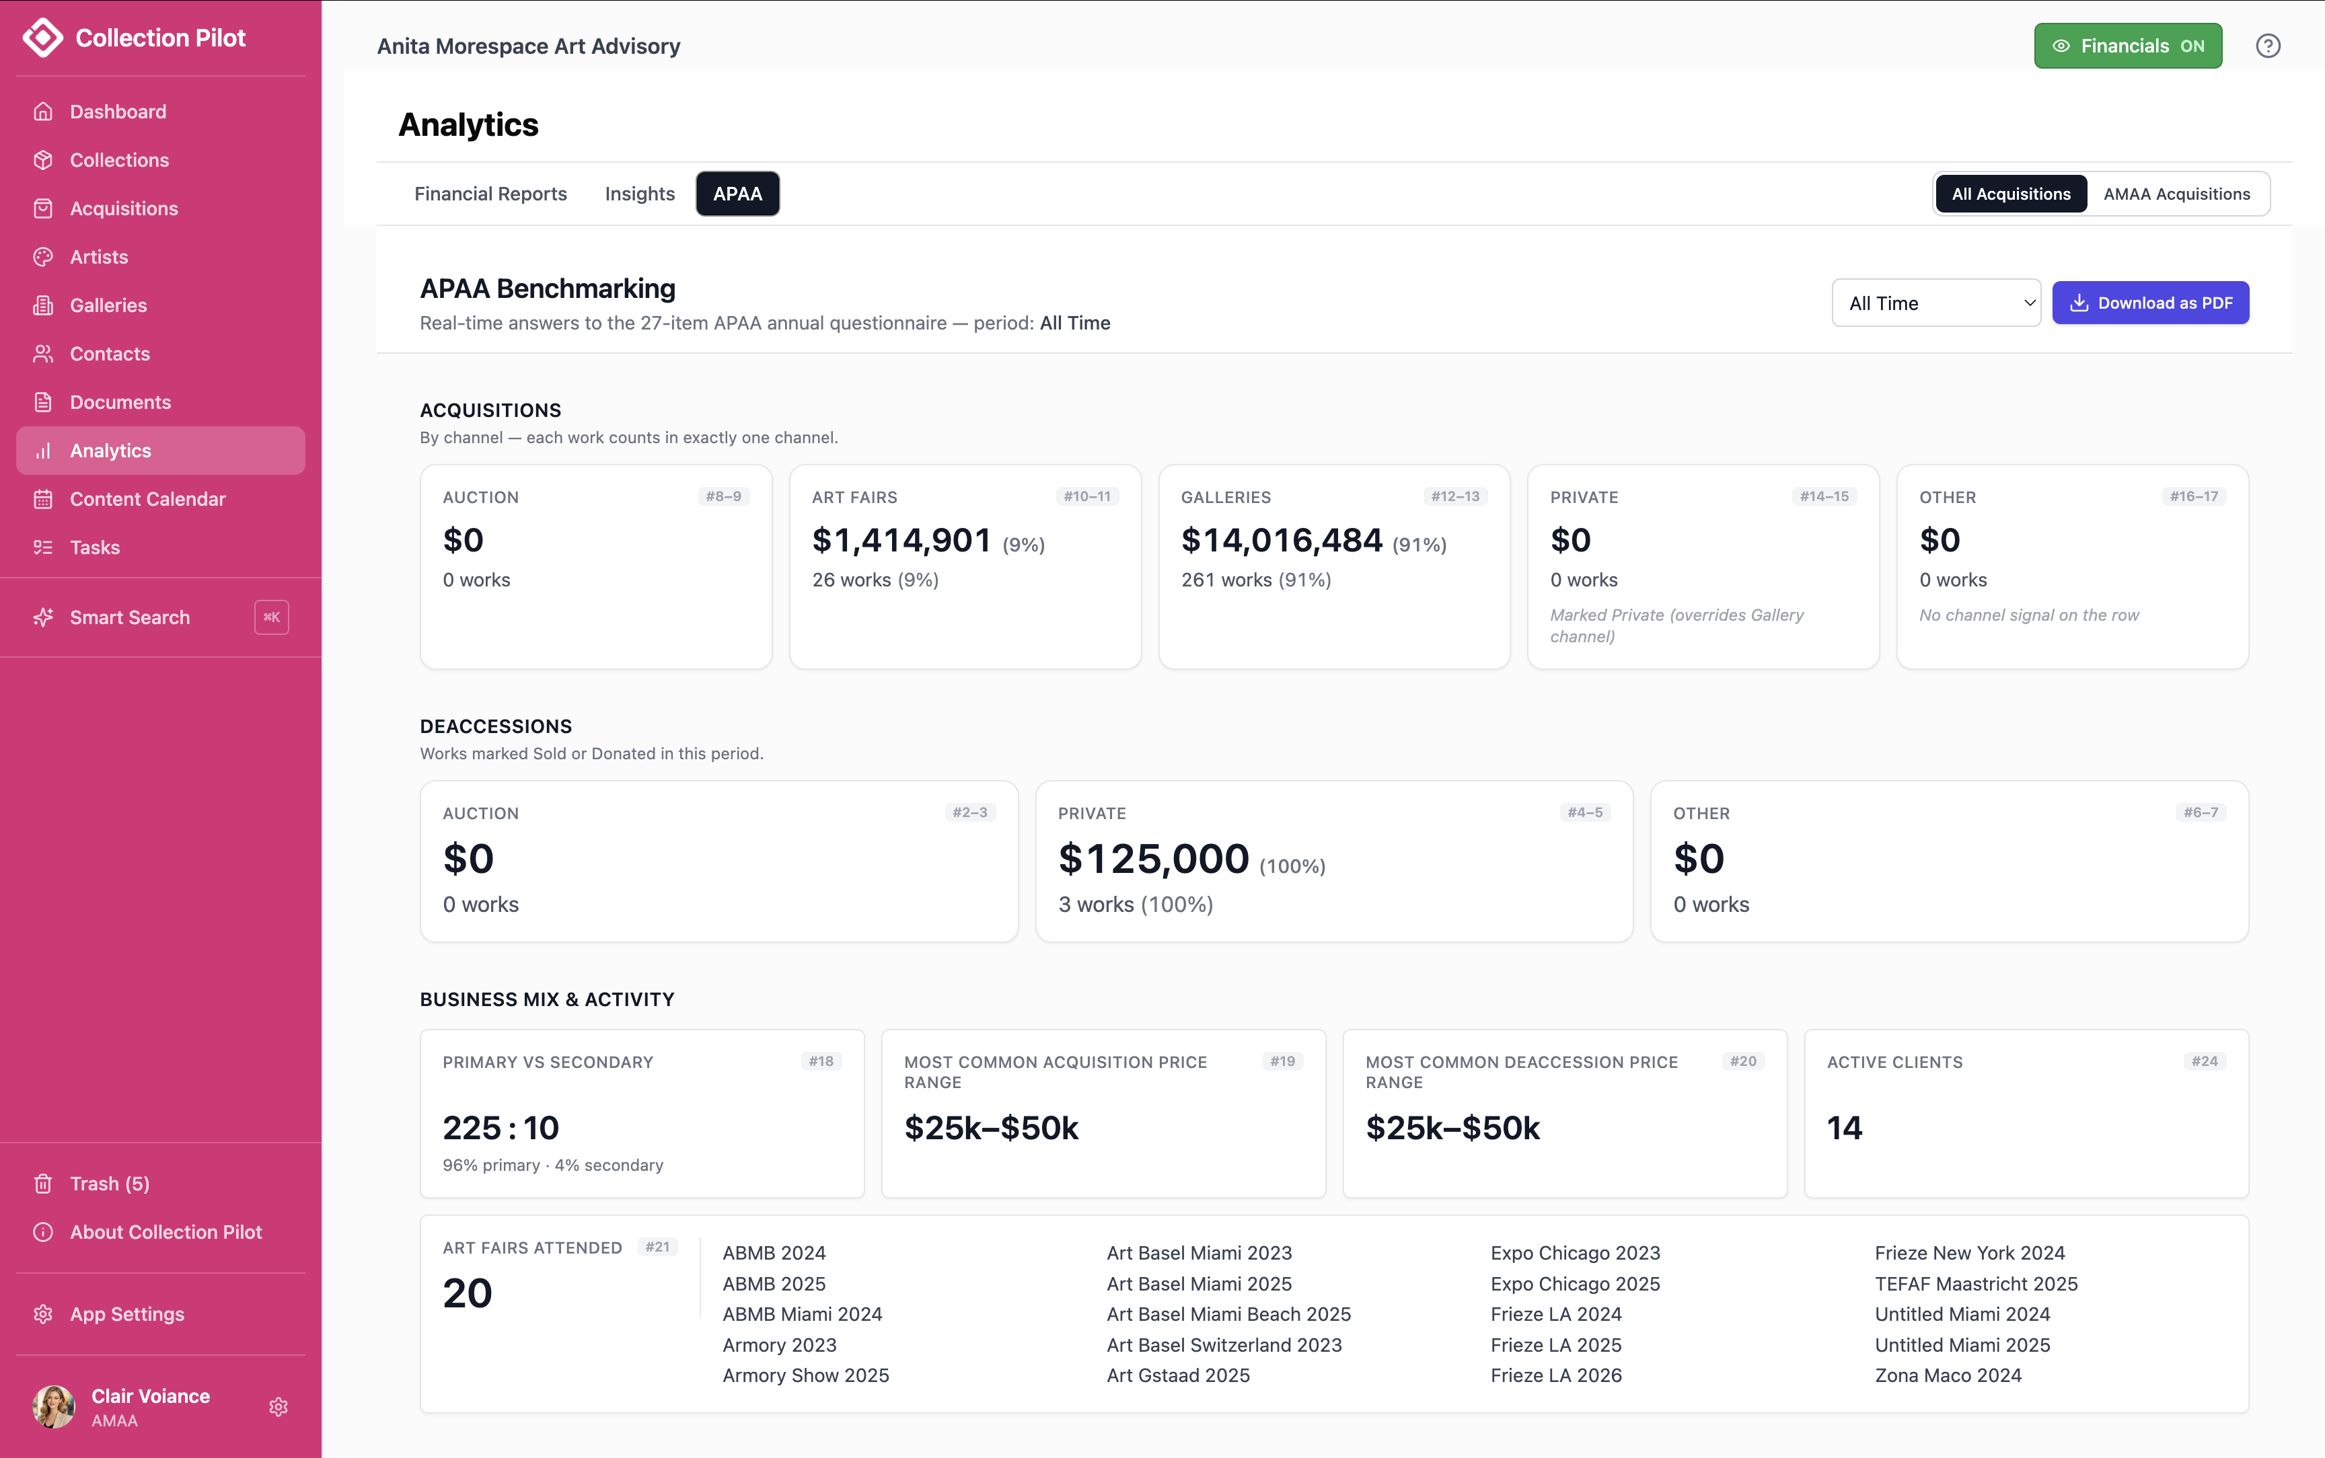Open the Dashboard home icon
This screenshot has height=1458, width=2325.
click(44, 112)
